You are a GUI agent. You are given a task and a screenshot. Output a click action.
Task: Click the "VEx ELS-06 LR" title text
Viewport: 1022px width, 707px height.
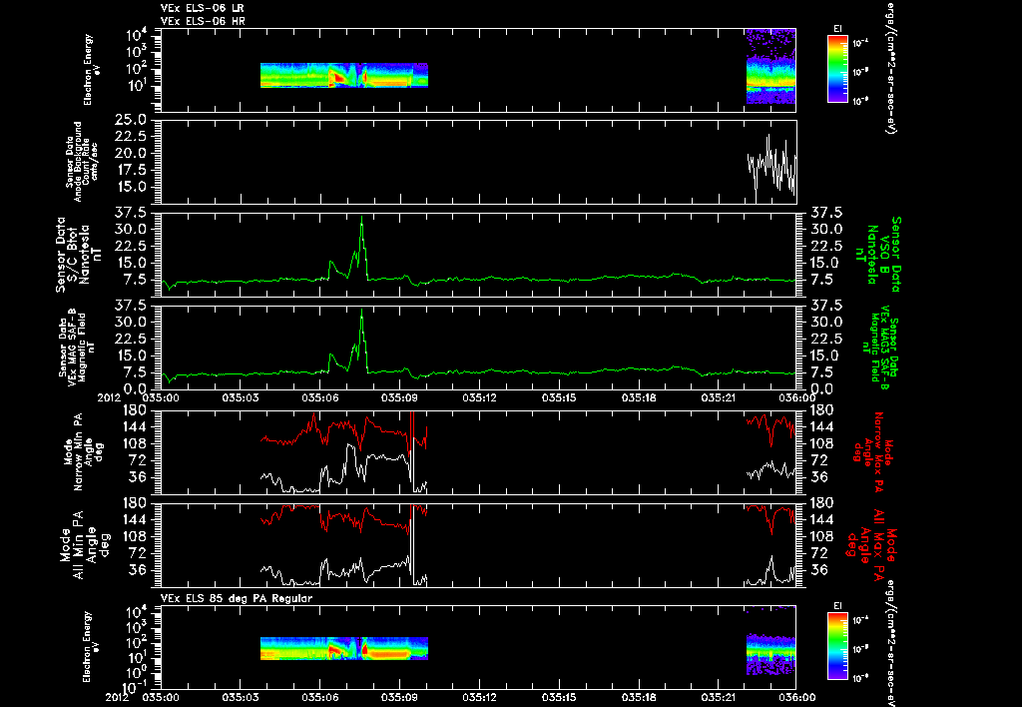click(202, 8)
